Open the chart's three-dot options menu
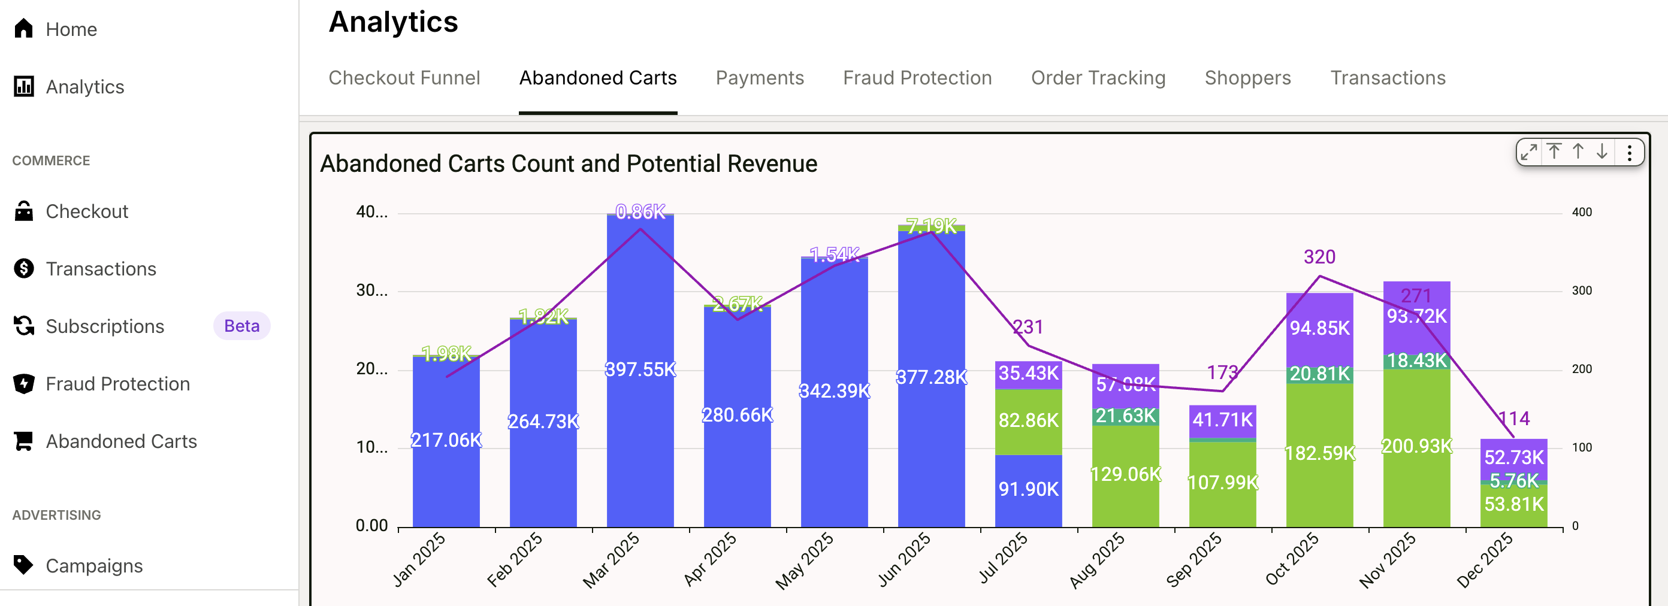 [1629, 152]
